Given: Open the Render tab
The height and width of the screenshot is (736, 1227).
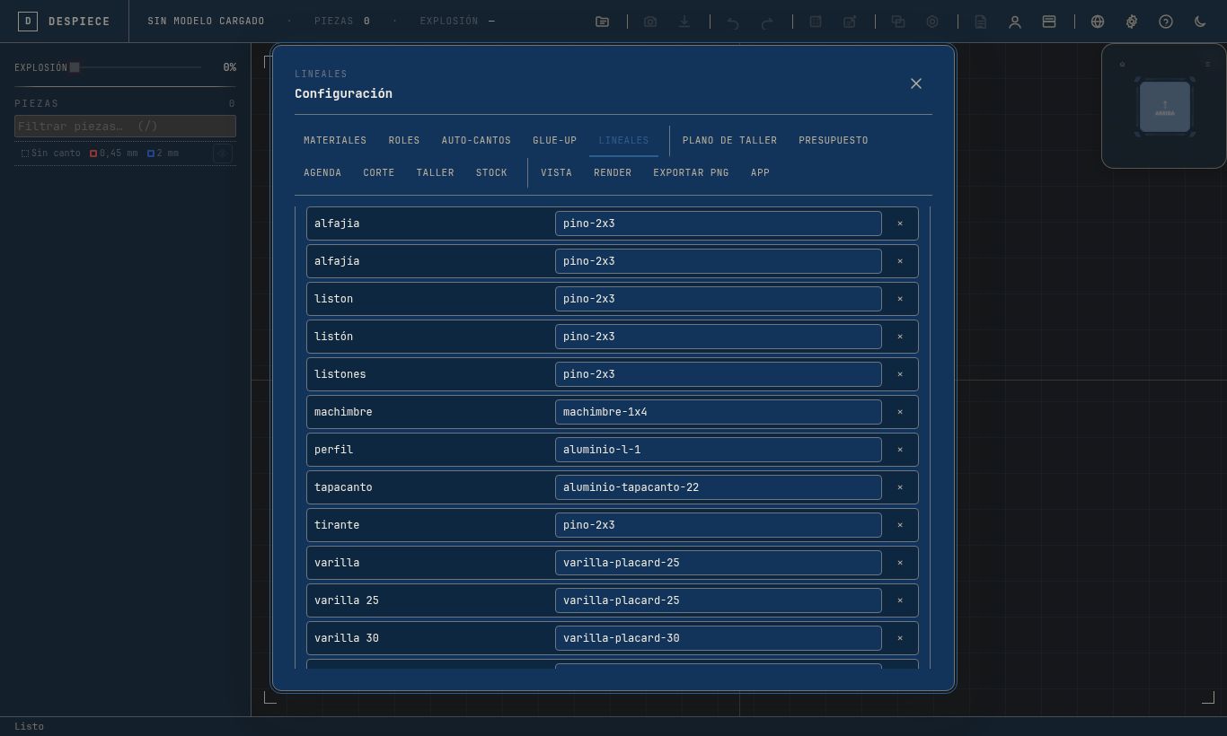Looking at the screenshot, I should point(613,173).
